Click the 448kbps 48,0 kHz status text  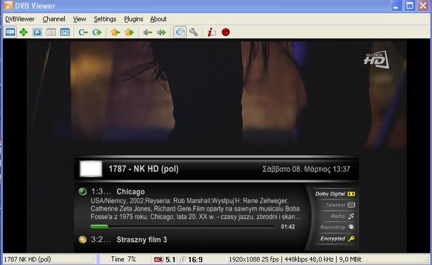[x=308, y=259]
